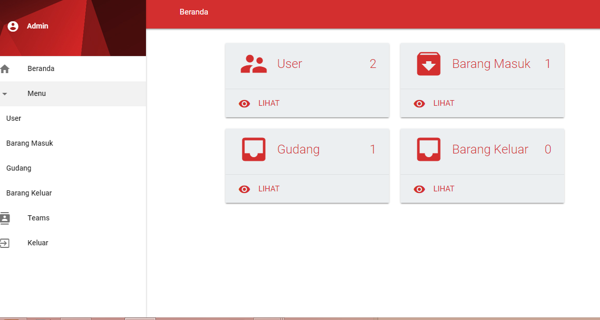Click LIHAT on the Barang Masuk card
Image resolution: width=600 pixels, height=320 pixels.
point(444,103)
